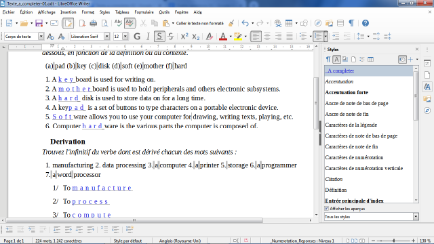Open the Tableau menu
The width and height of the screenshot is (434, 244).
(x=122, y=12)
